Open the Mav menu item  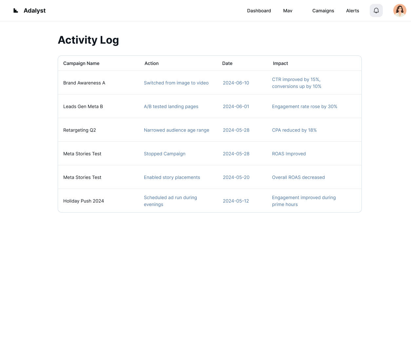coord(287,11)
